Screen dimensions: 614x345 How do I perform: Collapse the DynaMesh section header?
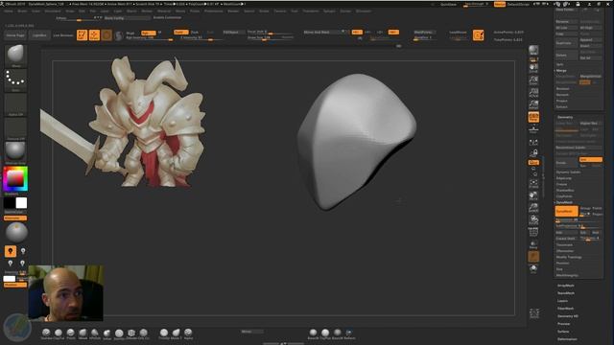tap(564, 202)
